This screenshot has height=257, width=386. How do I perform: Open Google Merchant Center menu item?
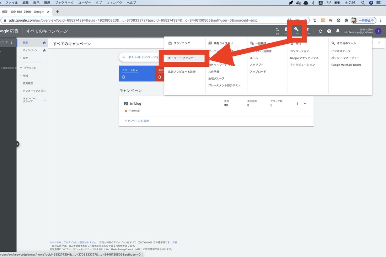(346, 65)
